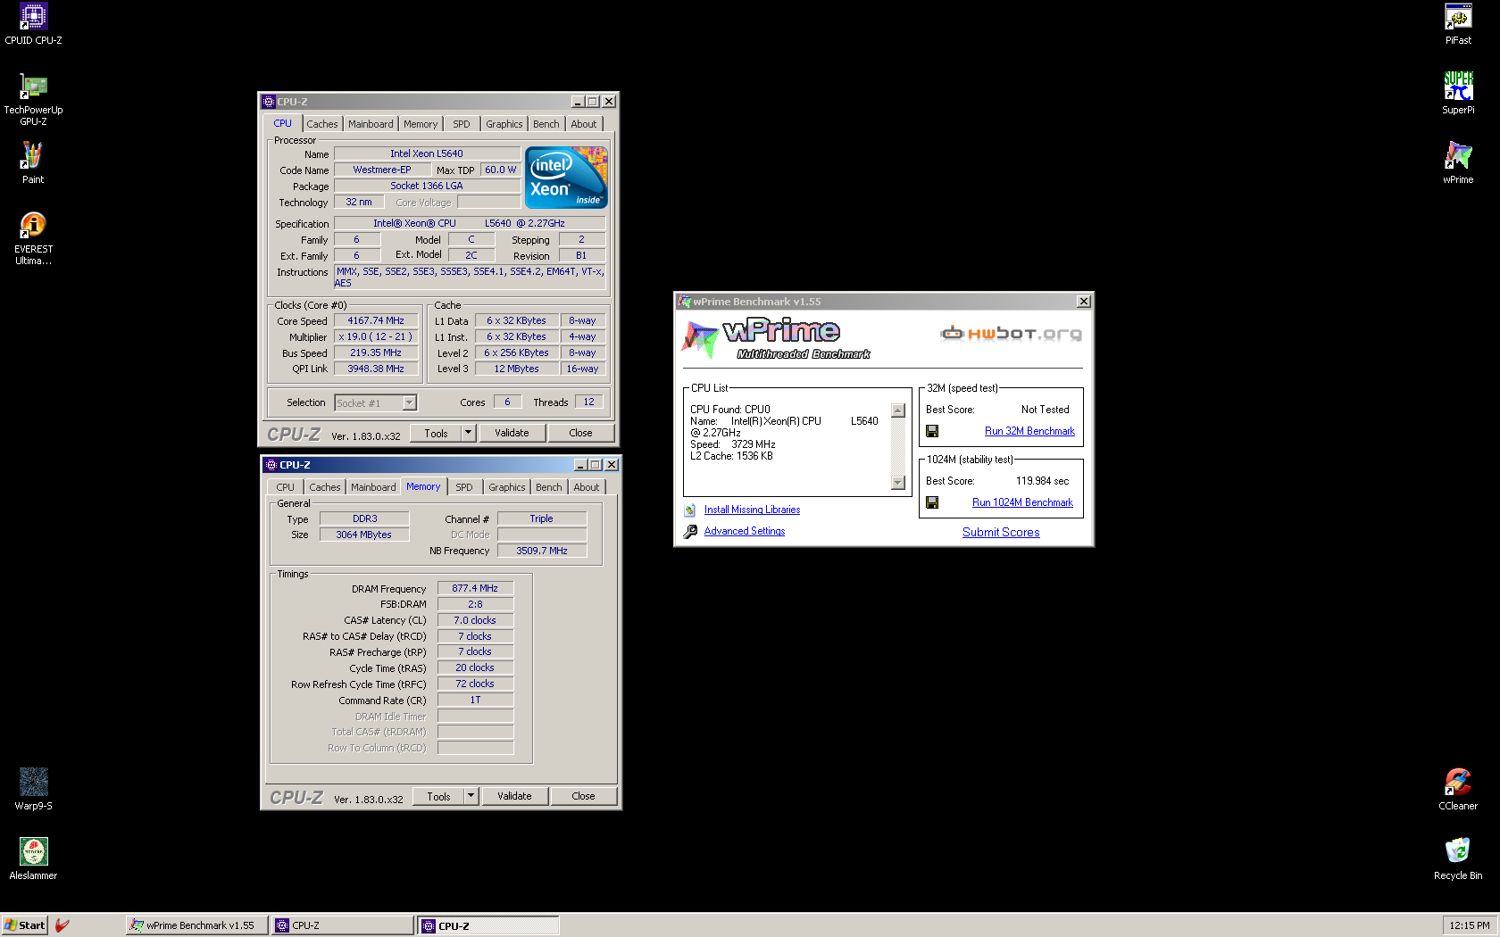Run the 32M Benchmark link

tap(1029, 431)
